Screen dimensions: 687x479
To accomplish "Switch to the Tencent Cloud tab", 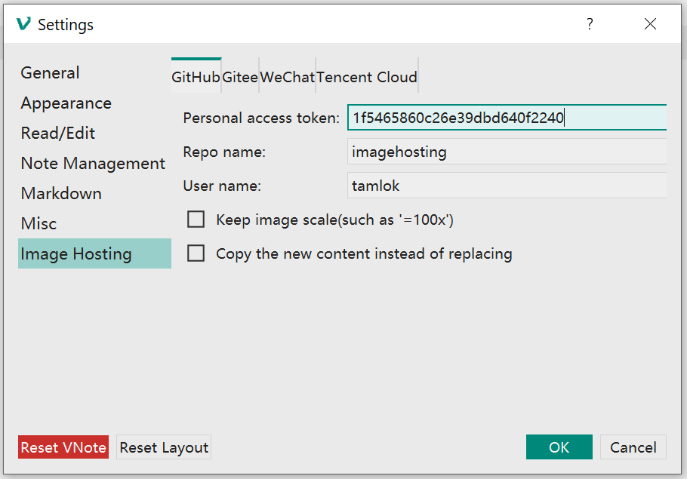I will (x=367, y=75).
